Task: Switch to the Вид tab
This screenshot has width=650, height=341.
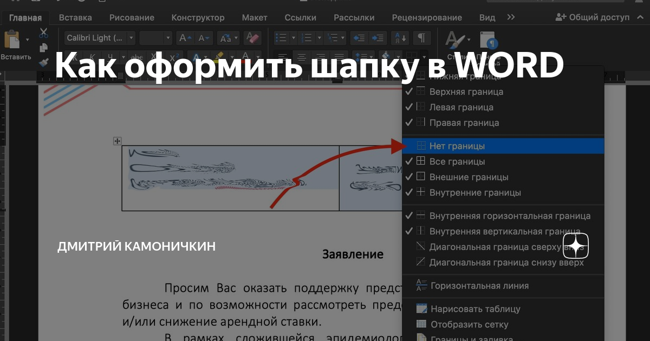Action: click(x=487, y=17)
